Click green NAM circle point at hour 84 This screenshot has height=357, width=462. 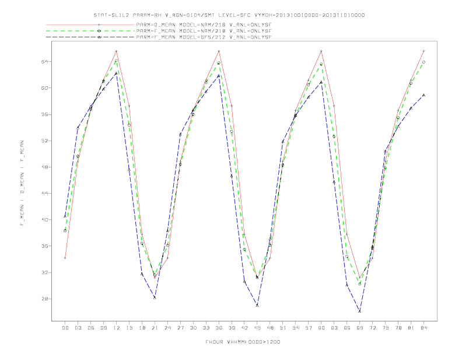[423, 62]
